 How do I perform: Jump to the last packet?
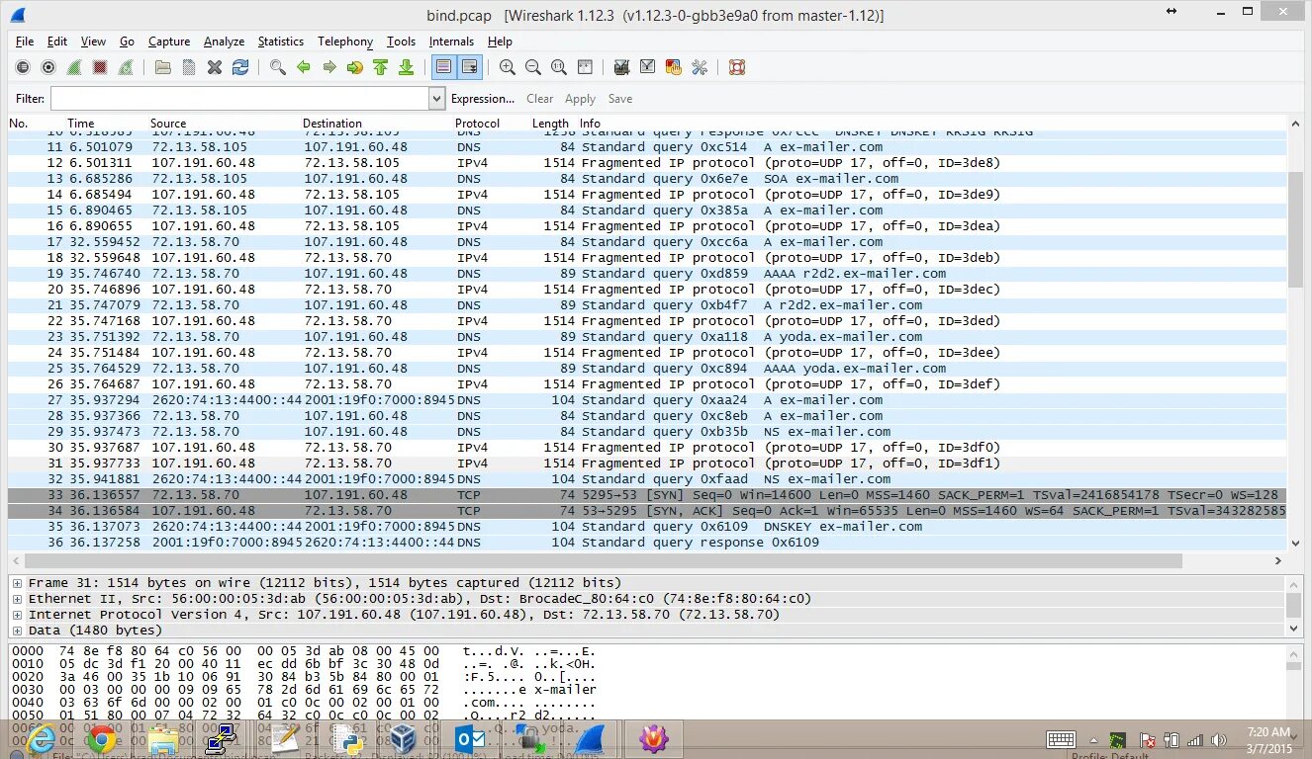point(406,67)
